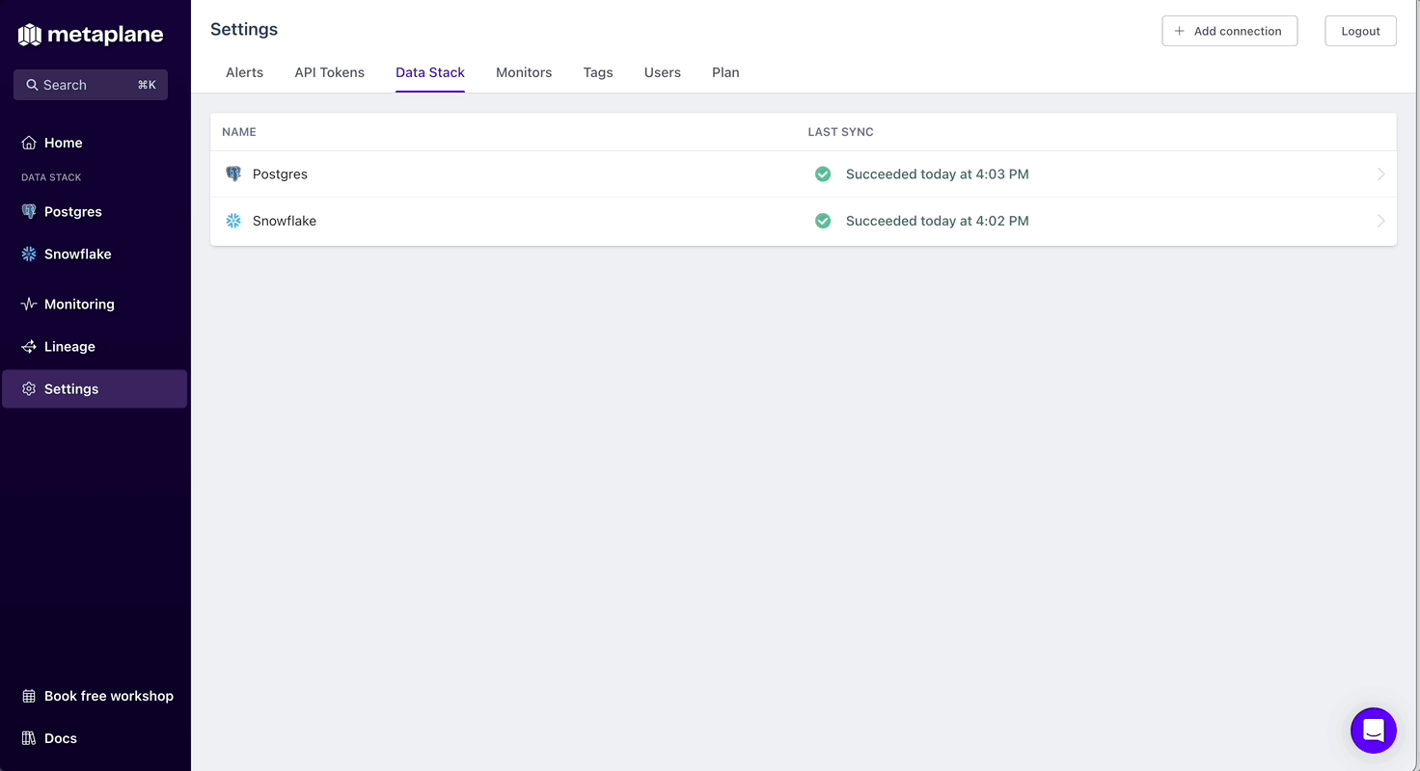
Task: Click 'Succeeded today at 4:02 PM'
Action: [x=937, y=221]
